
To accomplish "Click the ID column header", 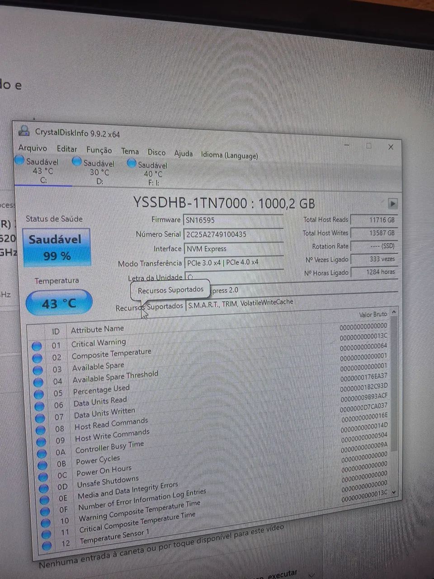I will [56, 332].
